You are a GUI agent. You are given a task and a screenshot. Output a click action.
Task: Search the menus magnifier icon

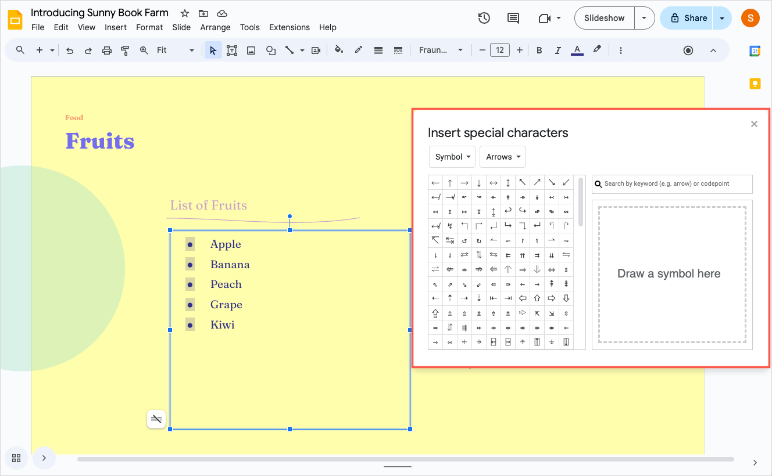click(20, 51)
